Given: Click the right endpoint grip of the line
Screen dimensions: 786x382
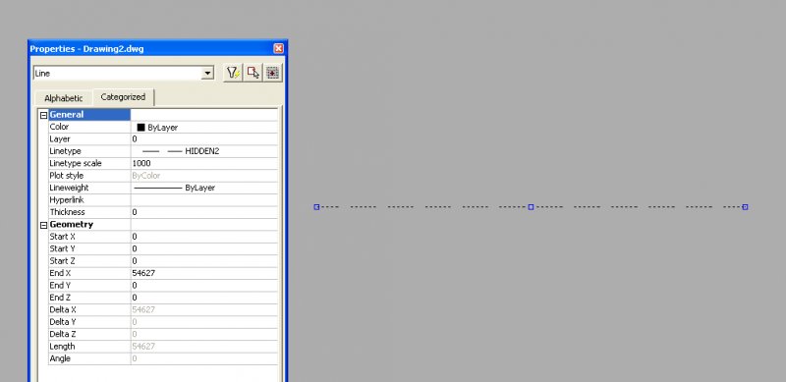Looking at the screenshot, I should tap(746, 207).
